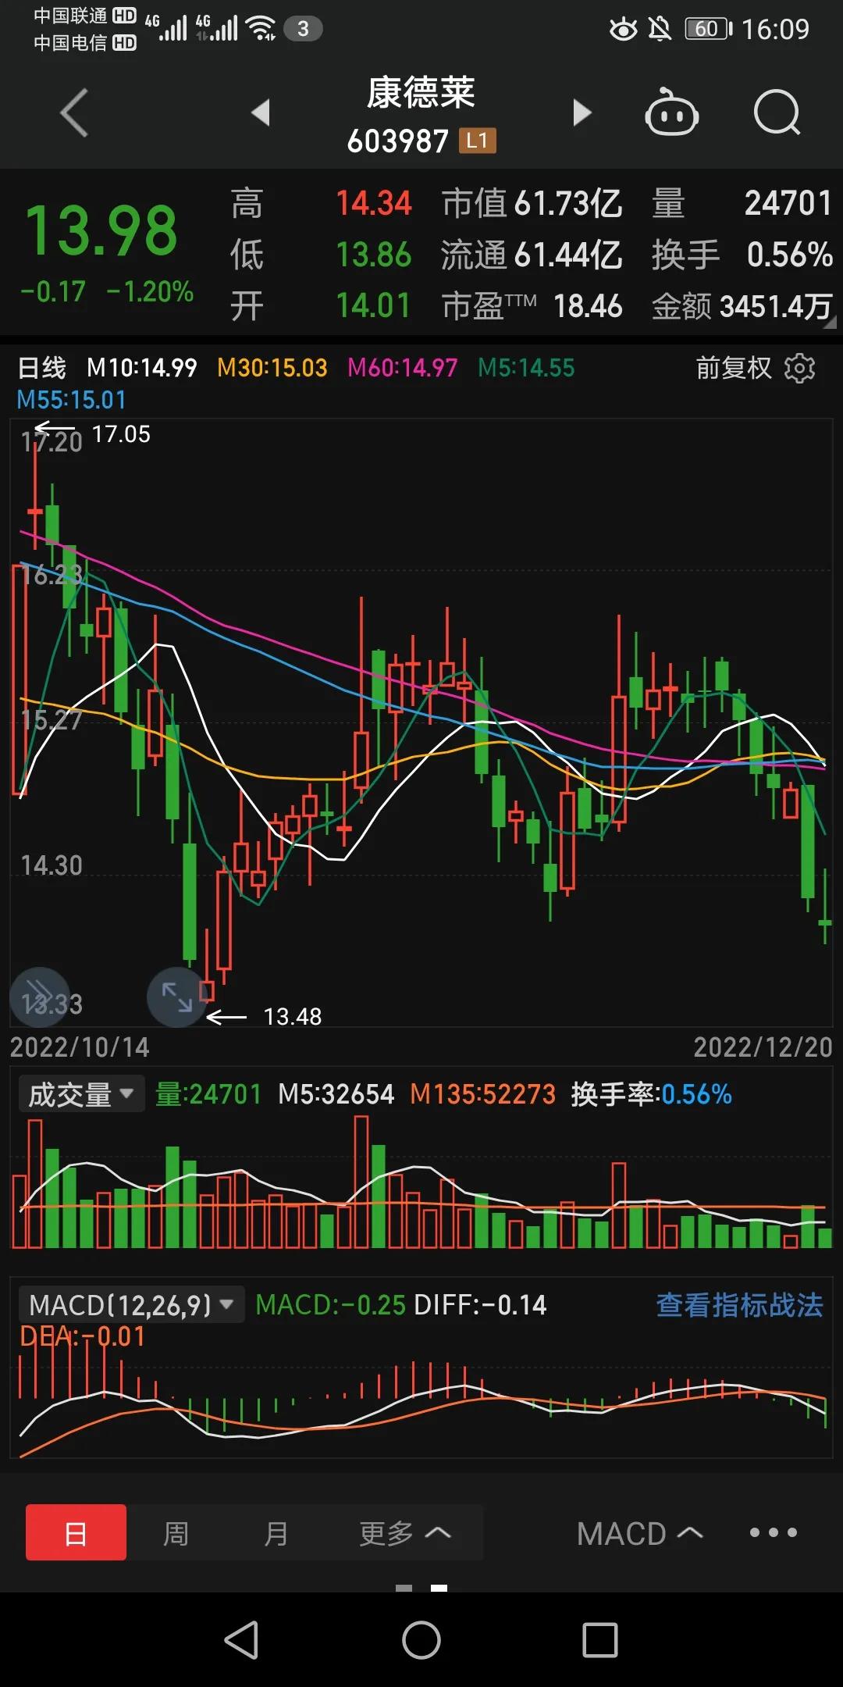843x1687 pixels.
Task: Open 成交量 indicator dropdown
Action: [81, 1094]
